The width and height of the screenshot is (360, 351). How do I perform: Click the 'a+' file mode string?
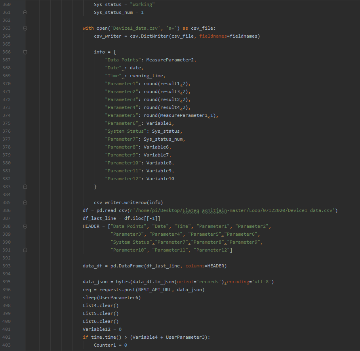pos(171,28)
